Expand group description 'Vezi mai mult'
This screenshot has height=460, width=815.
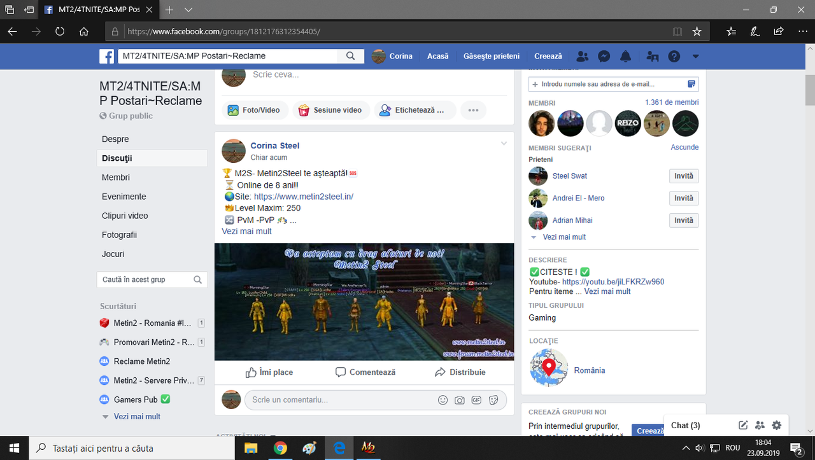click(x=607, y=291)
